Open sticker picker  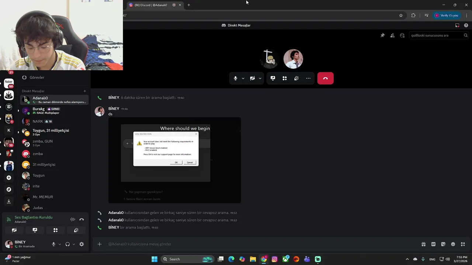(443, 244)
